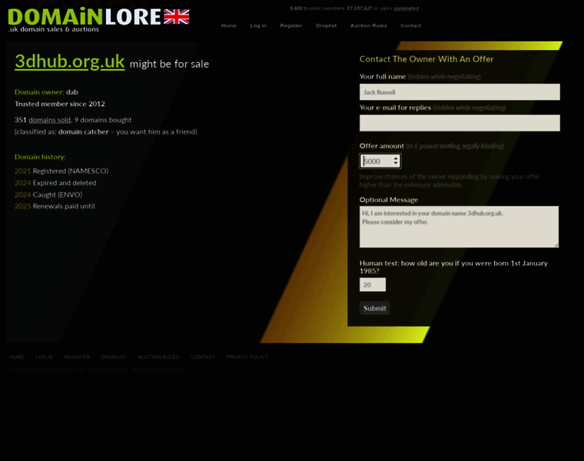Decrease offer amount with the down arrow
Screen dimensions: 584x461
tap(396, 164)
